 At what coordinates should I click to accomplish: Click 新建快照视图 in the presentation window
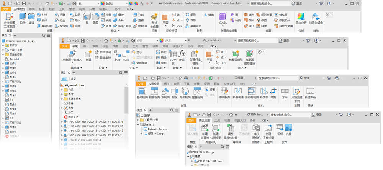point(216,132)
